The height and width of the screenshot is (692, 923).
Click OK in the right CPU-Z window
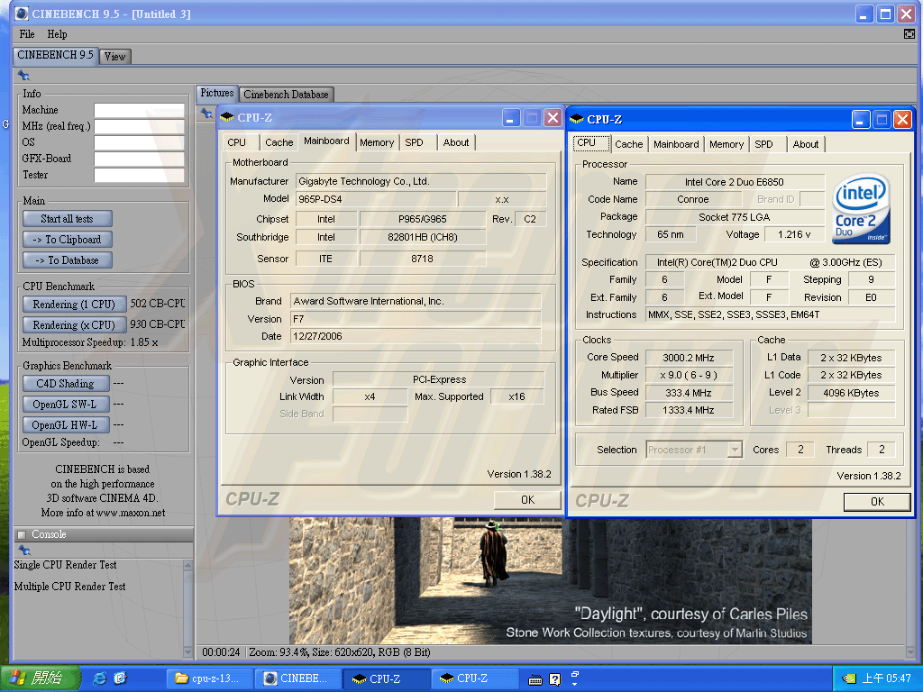point(877,501)
